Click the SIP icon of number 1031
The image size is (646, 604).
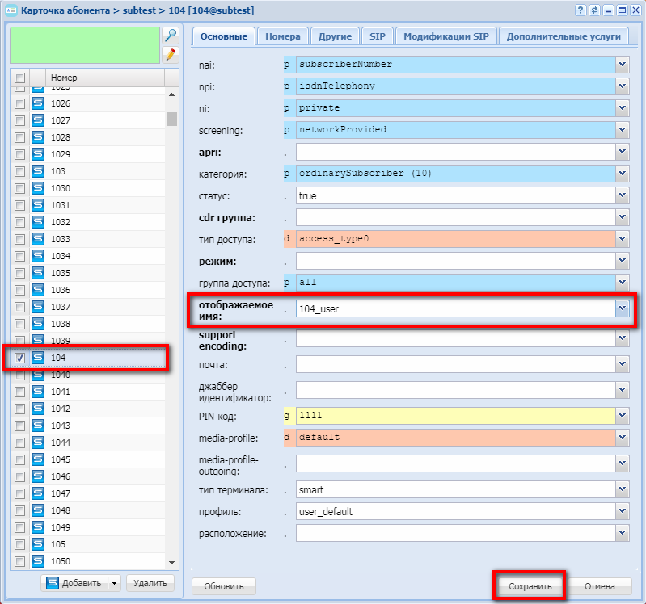(38, 205)
